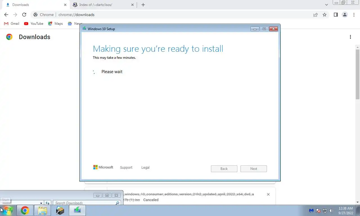This screenshot has width=360, height=216.
Task: Click the canceled windows_10_consumer_editions file name
Action: (x=189, y=197)
